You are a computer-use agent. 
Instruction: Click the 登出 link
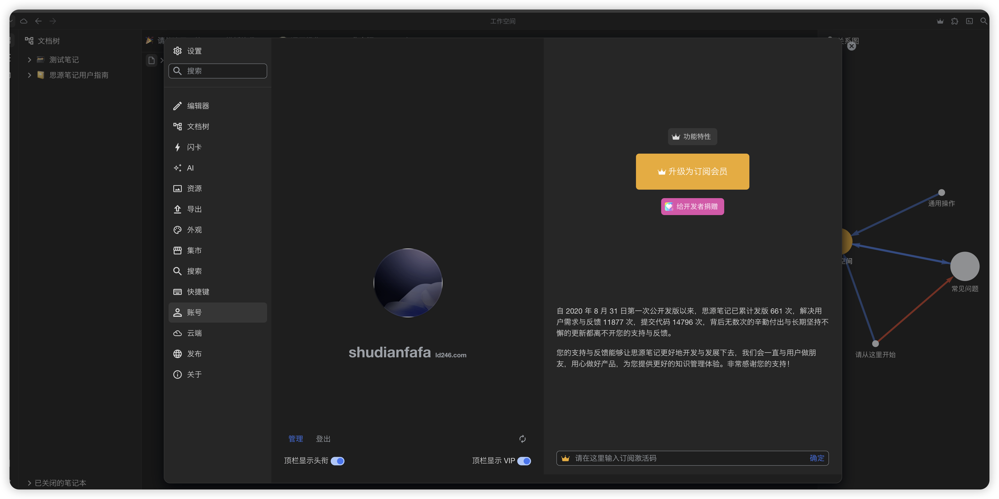pyautogui.click(x=323, y=439)
